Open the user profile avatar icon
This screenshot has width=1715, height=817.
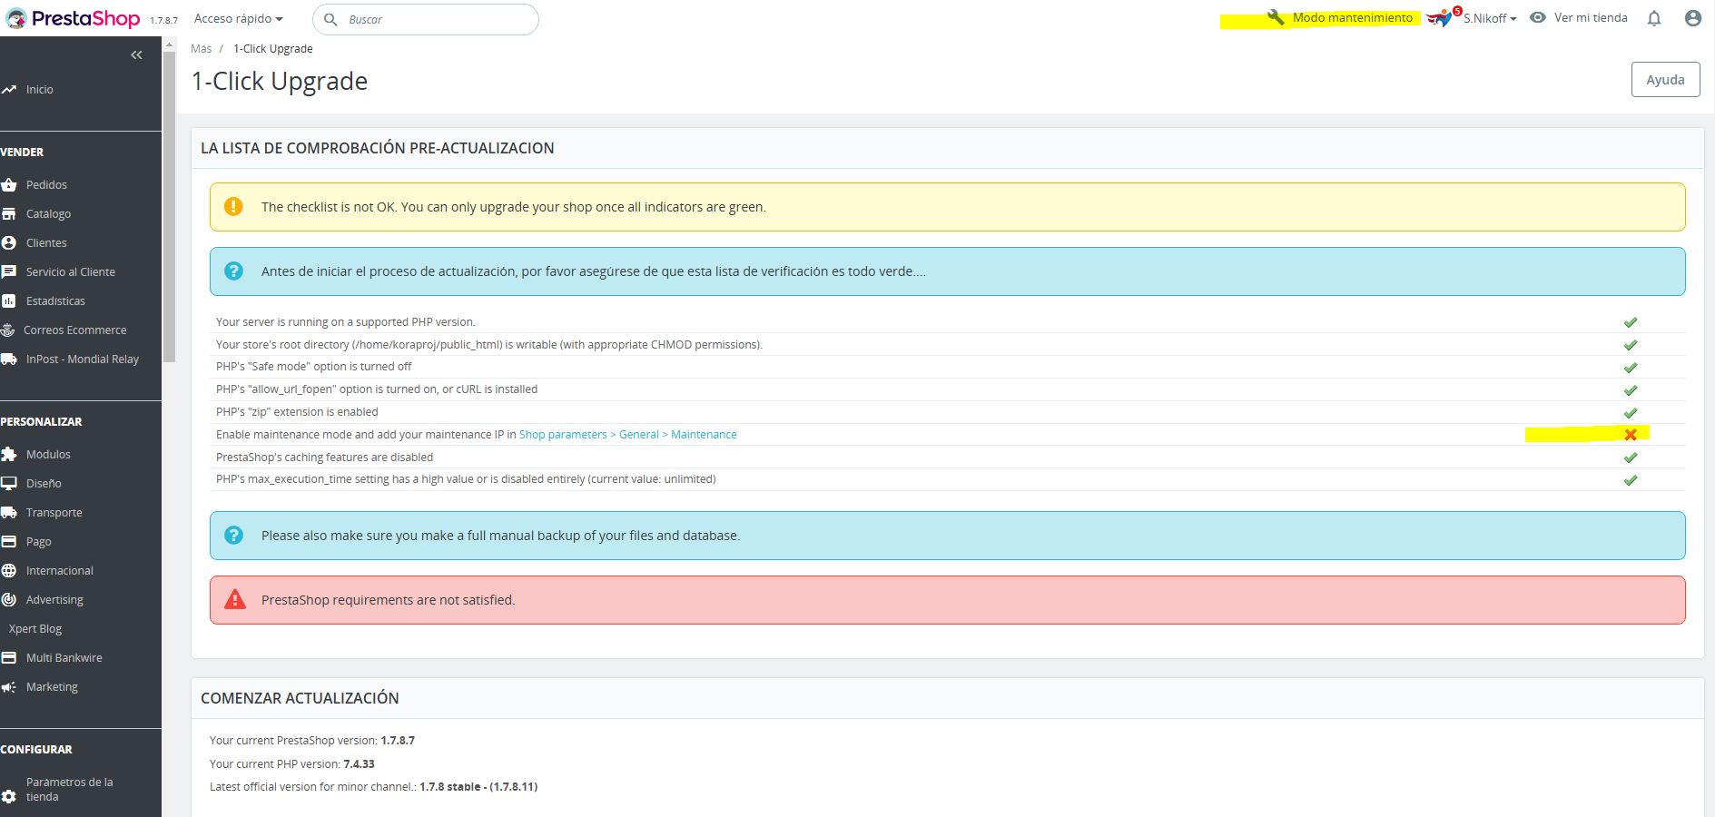1693,18
